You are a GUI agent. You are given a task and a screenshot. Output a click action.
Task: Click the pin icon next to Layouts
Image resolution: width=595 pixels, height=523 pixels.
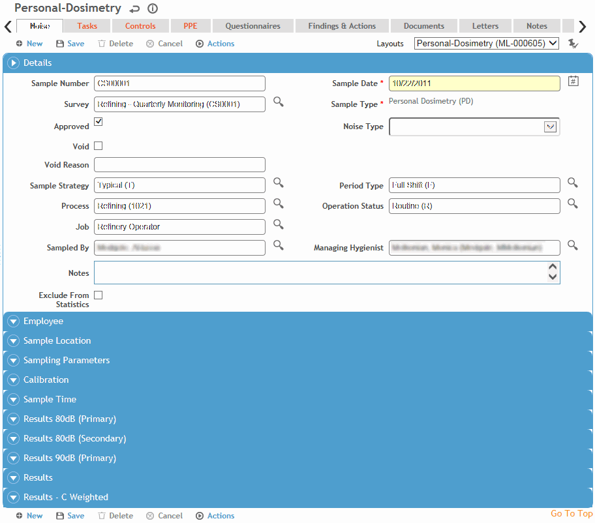(573, 44)
